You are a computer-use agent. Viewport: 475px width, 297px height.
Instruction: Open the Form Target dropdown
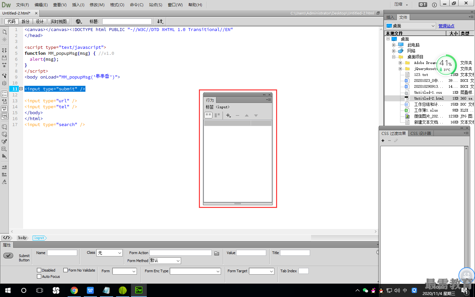pyautogui.click(x=262, y=271)
